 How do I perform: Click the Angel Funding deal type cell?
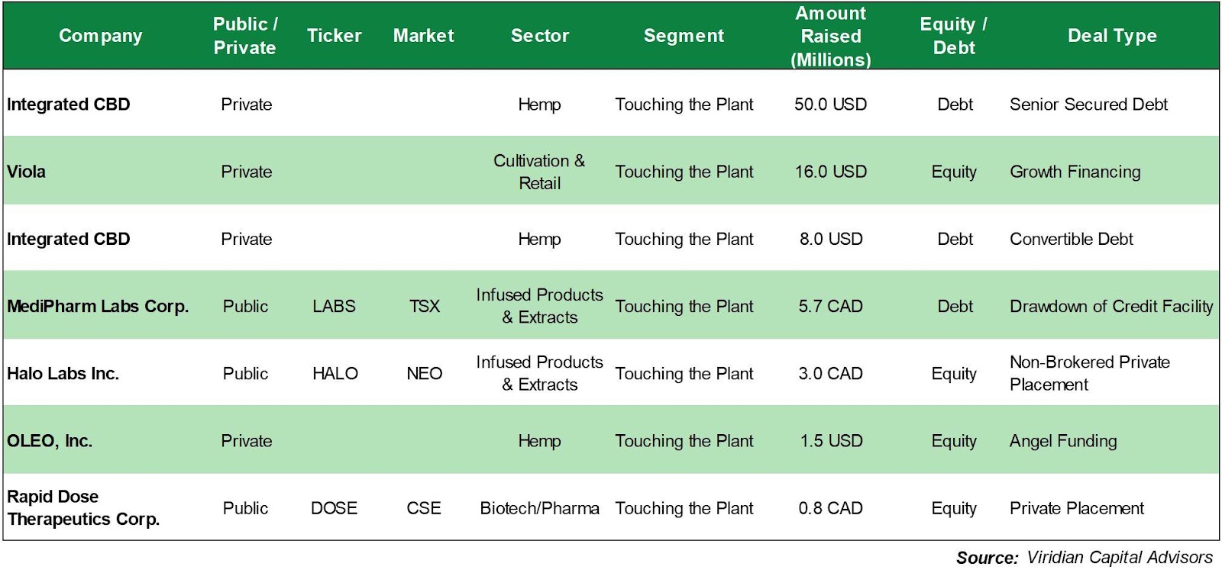point(1063,441)
